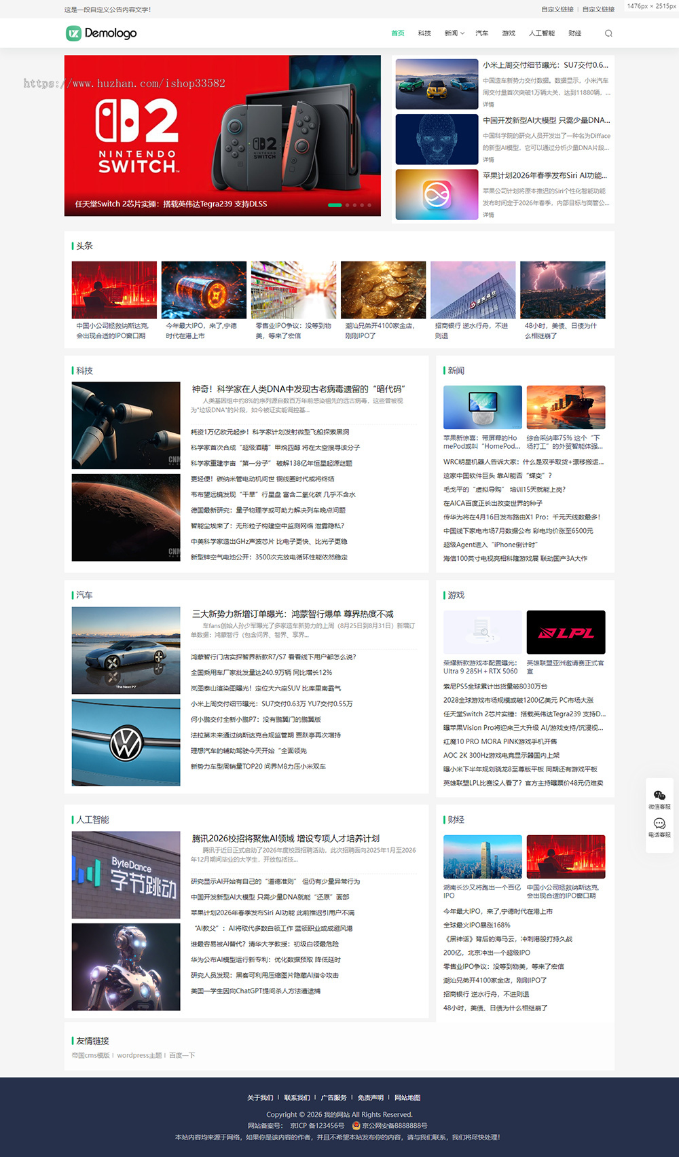Open the DNA AI model face thumbnail

point(437,139)
